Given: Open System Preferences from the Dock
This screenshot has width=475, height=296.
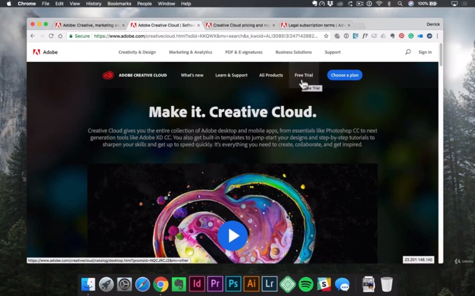Looking at the screenshot, I should (124, 284).
